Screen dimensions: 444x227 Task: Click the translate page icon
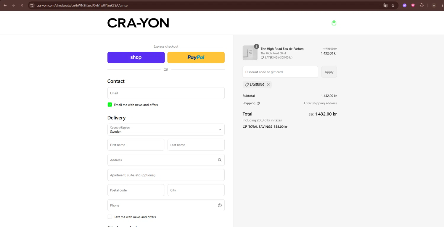point(385,5)
